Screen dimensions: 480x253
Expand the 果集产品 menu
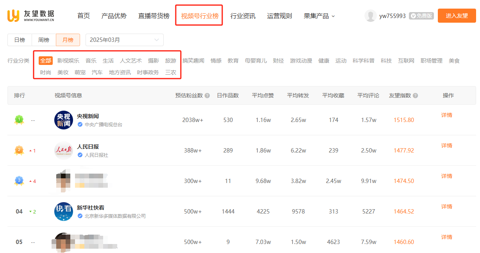(x=319, y=16)
